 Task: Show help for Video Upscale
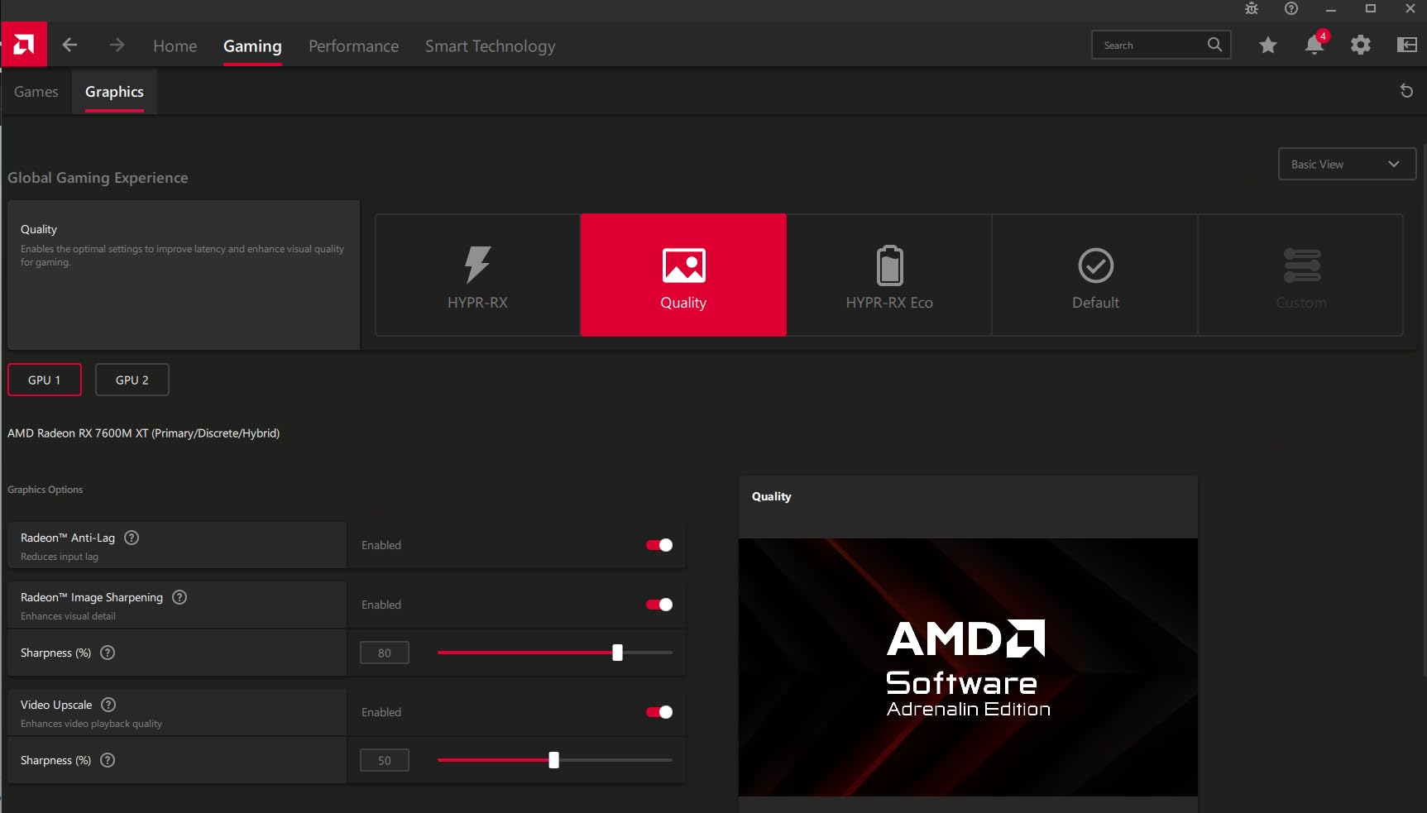(108, 705)
